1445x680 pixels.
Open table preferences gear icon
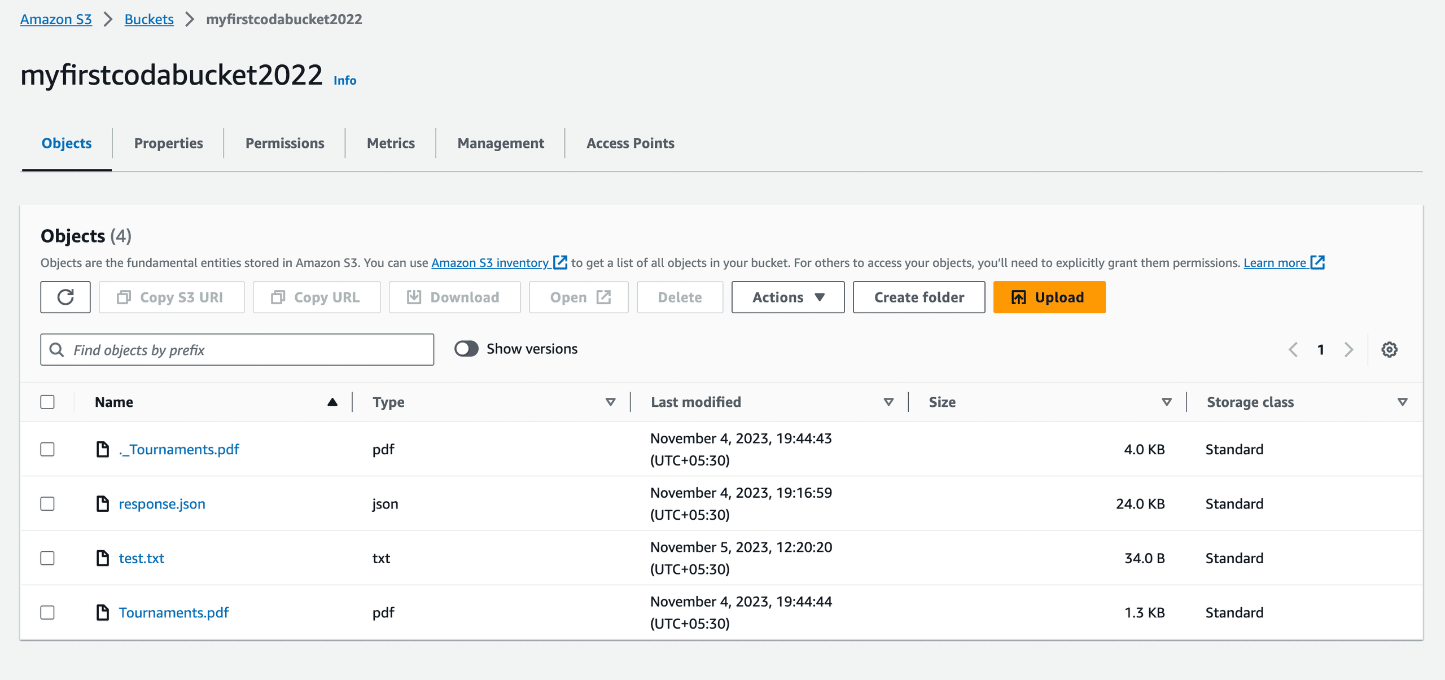coord(1389,349)
